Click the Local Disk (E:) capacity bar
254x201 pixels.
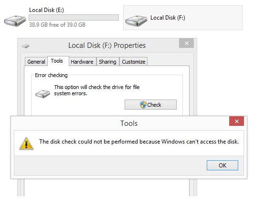74,18
